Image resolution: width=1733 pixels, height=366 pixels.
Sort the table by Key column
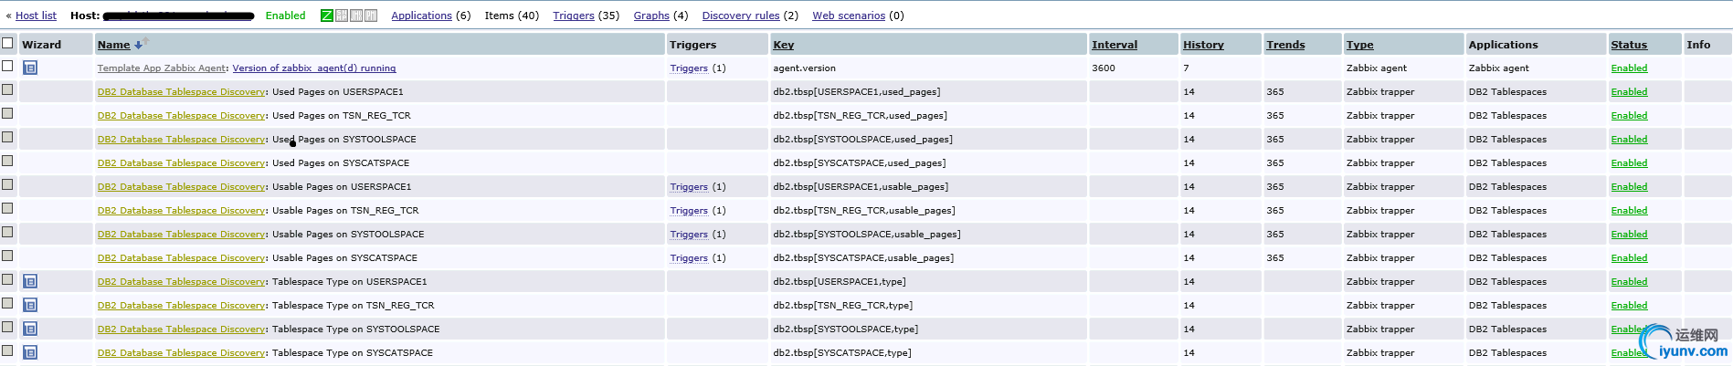point(783,45)
